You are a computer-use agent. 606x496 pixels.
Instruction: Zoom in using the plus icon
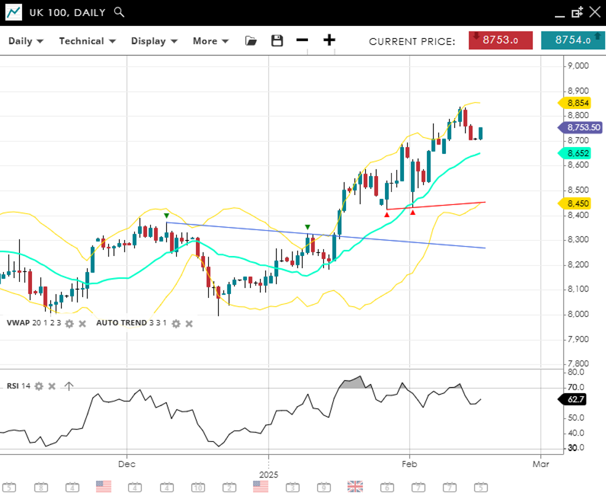pos(329,41)
